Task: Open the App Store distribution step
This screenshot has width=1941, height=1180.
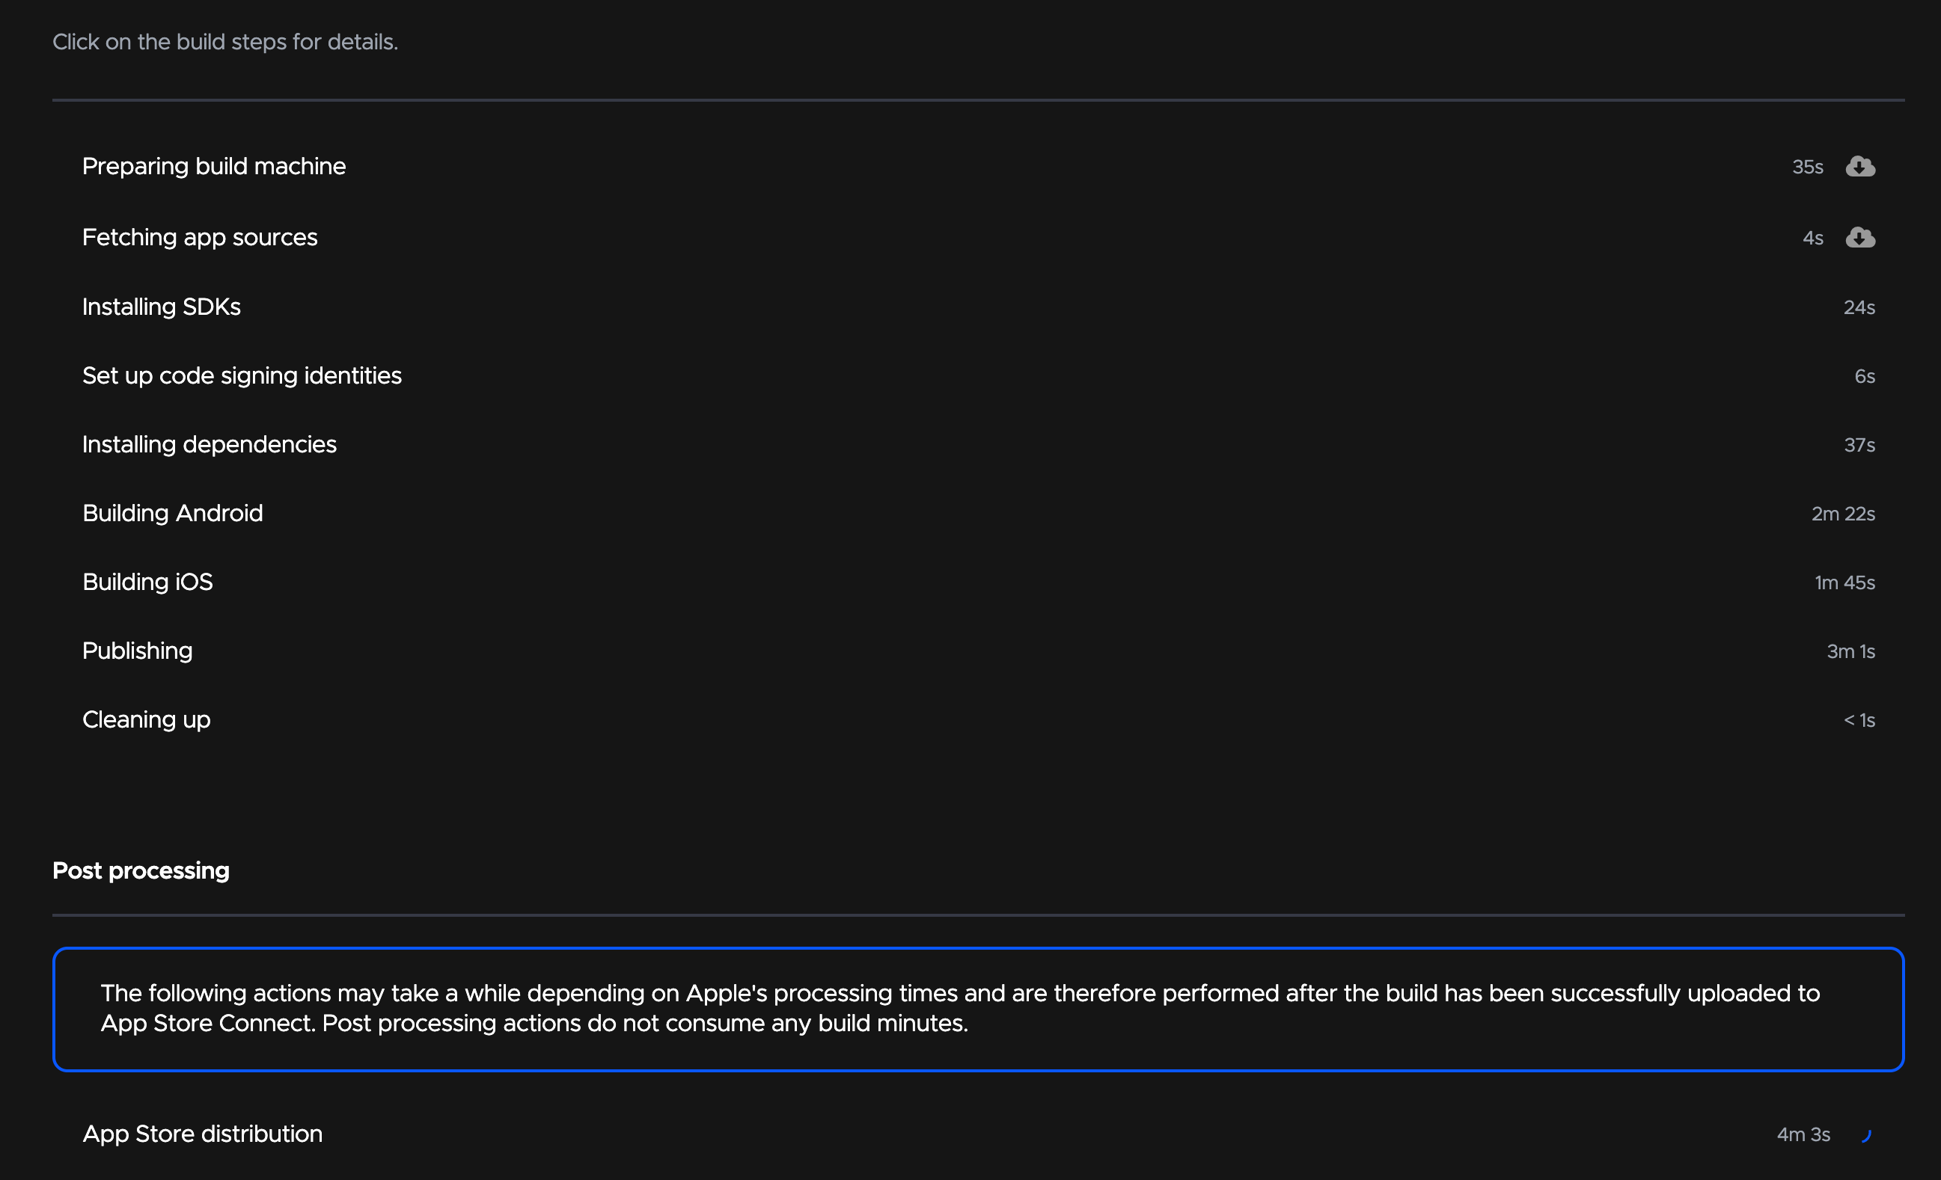Action: 203,1134
